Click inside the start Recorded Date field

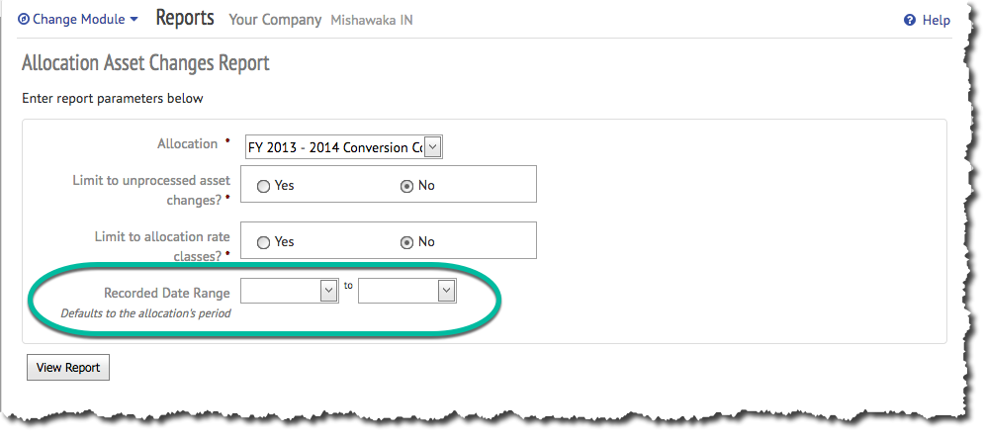(280, 290)
